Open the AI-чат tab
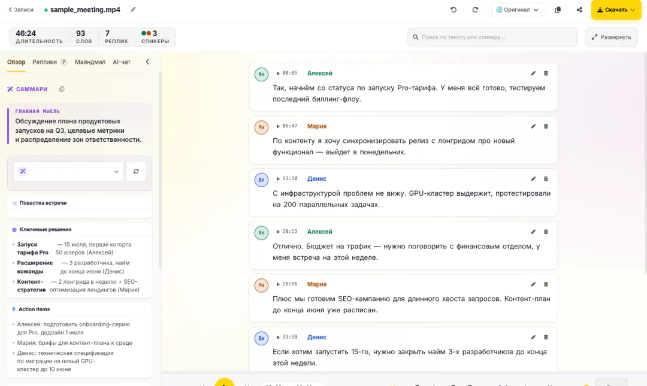Viewport: 647px width, 386px height. pos(122,62)
